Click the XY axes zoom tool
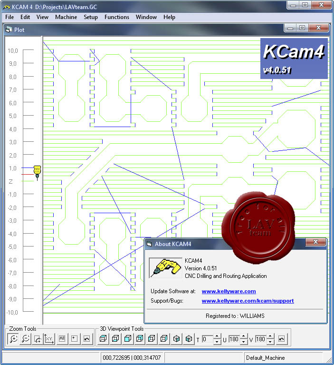The height and width of the screenshot is (365, 334). click(49, 339)
